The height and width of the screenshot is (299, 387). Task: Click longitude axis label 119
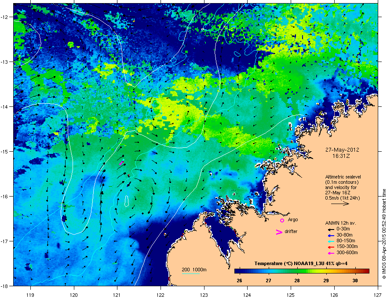30,295
